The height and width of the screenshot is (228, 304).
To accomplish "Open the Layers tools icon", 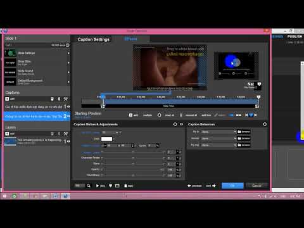I will [66, 134].
